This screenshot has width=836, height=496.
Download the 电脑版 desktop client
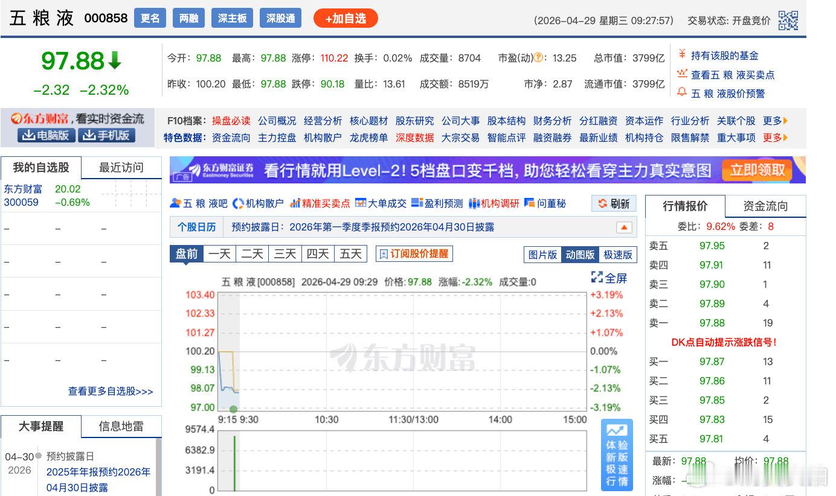tap(47, 135)
